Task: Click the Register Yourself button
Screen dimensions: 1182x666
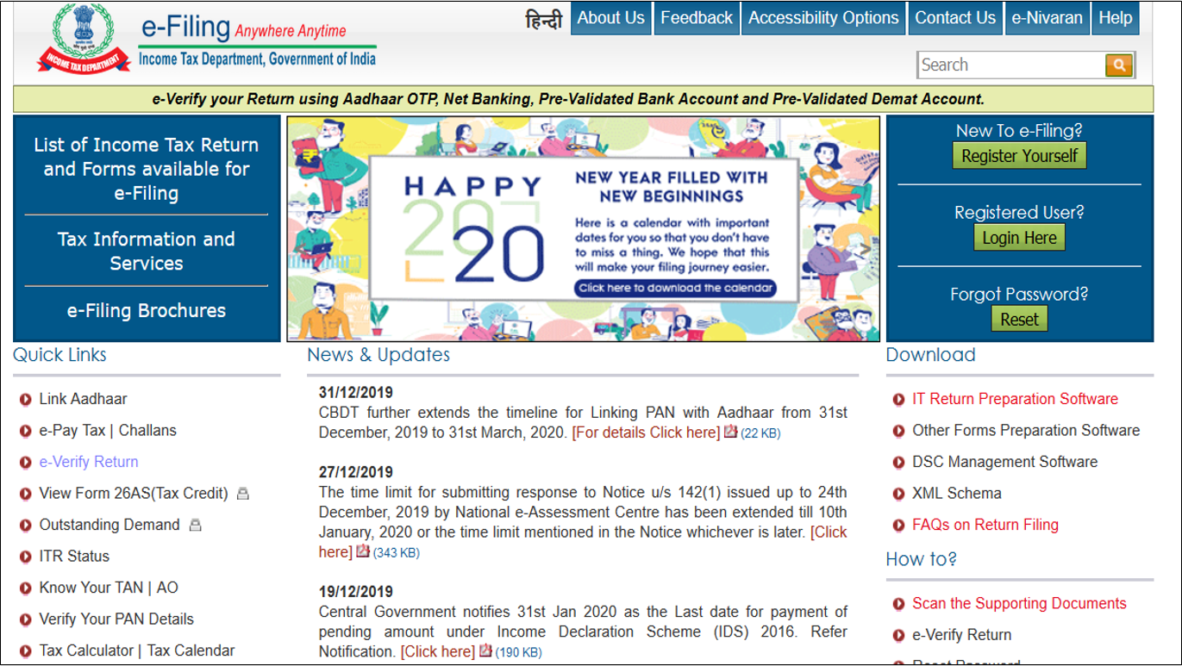Action: click(x=1019, y=156)
